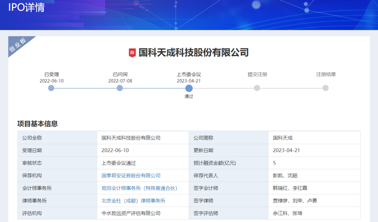Select the 已受理 timeline node
Image resolution: width=378 pixels, height=222 pixels.
(x=51, y=88)
